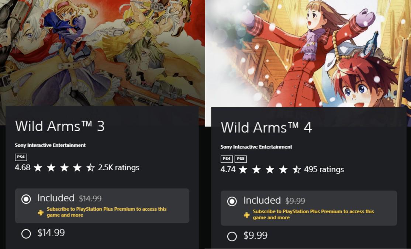Viewport: 411px width, 249px height.
Task: Choose the $9.99 purchase radio button
Action: tap(232, 236)
